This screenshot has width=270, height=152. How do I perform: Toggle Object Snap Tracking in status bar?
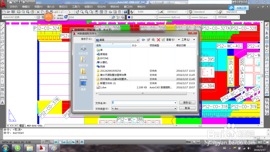pyautogui.click(x=65, y=142)
